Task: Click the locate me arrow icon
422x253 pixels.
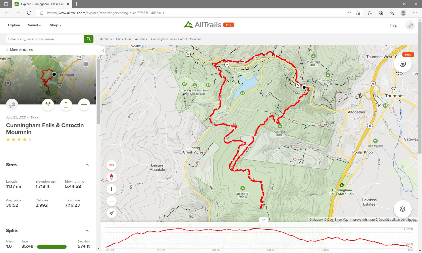Action: pos(112,213)
